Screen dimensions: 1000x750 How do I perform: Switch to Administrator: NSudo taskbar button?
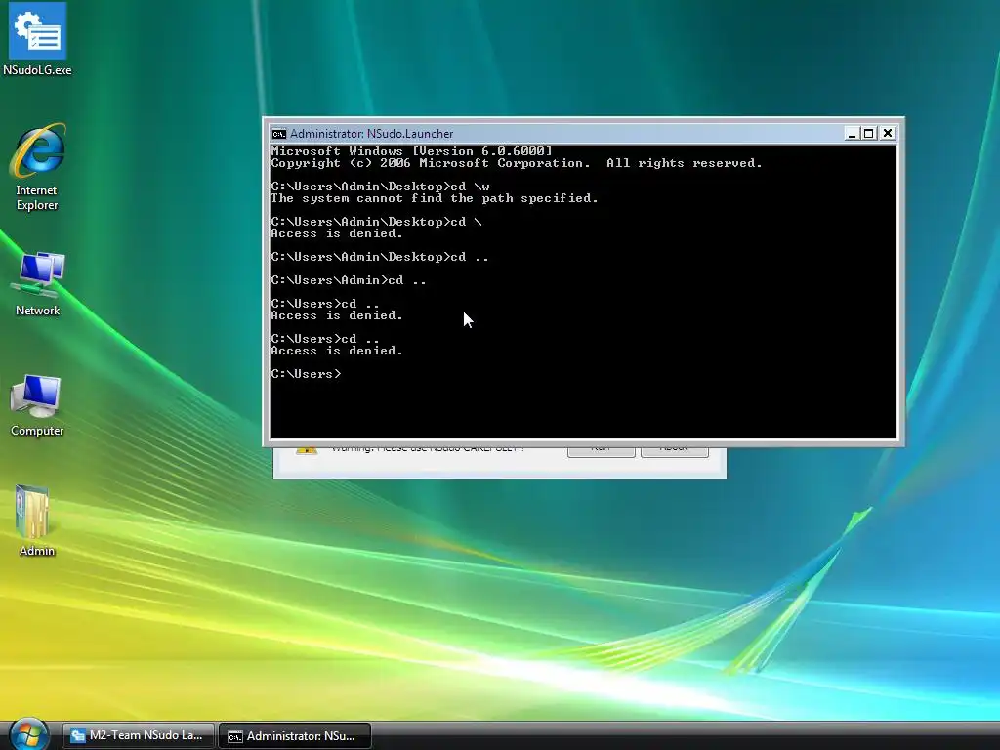point(295,736)
